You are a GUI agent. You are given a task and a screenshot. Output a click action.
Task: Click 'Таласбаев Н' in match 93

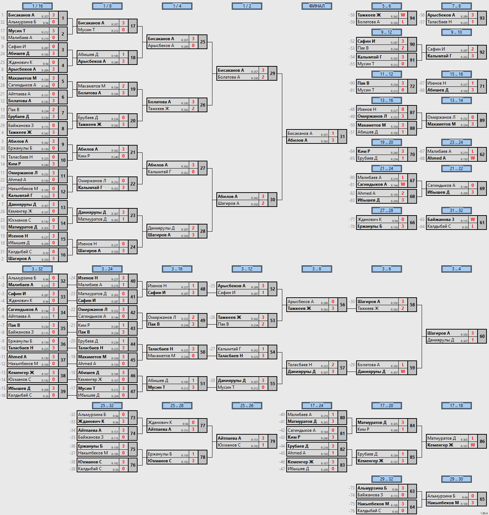coord(440,22)
